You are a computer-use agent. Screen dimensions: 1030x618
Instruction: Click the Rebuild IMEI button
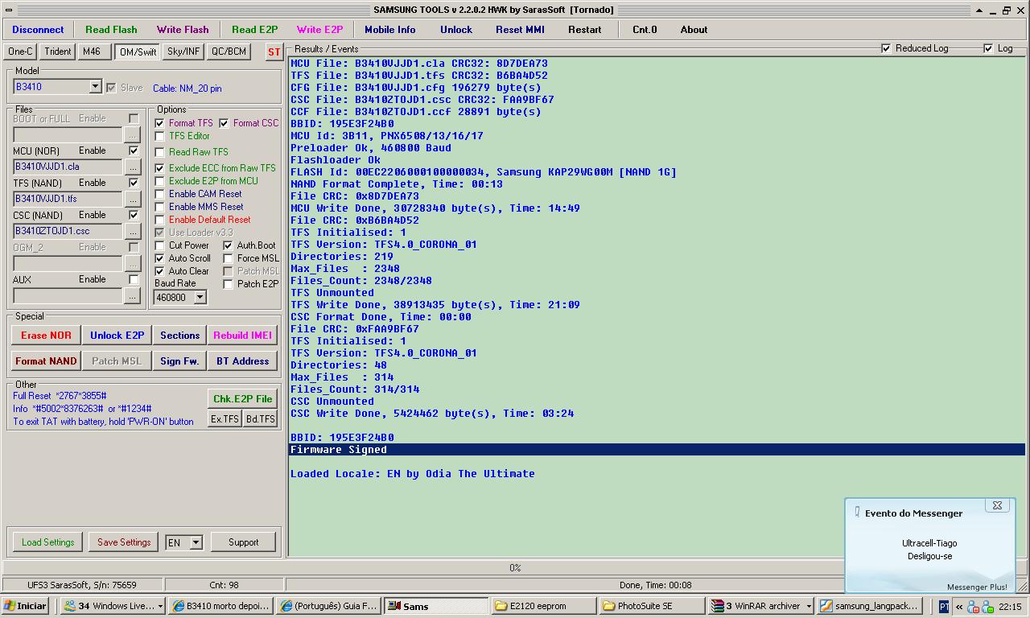coord(242,336)
